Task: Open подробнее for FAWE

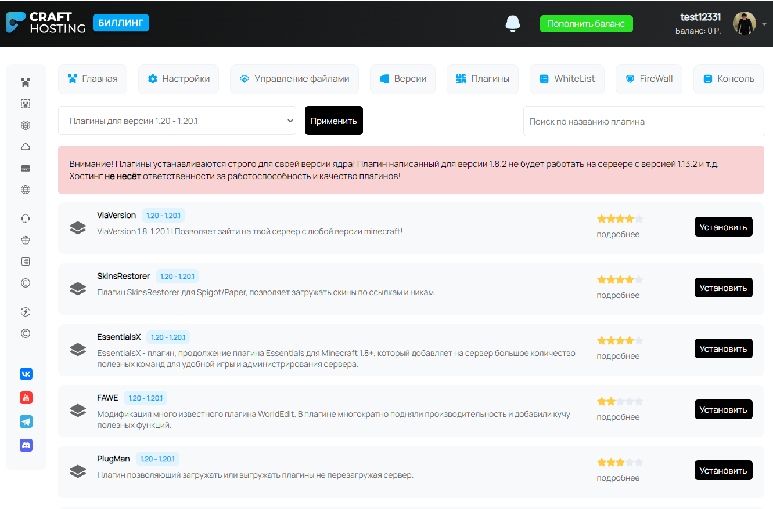Action: (x=618, y=417)
